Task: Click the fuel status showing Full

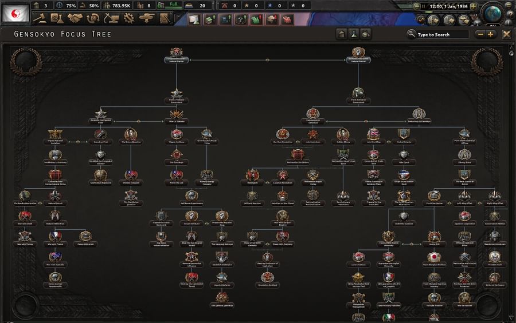Action: [x=169, y=5]
